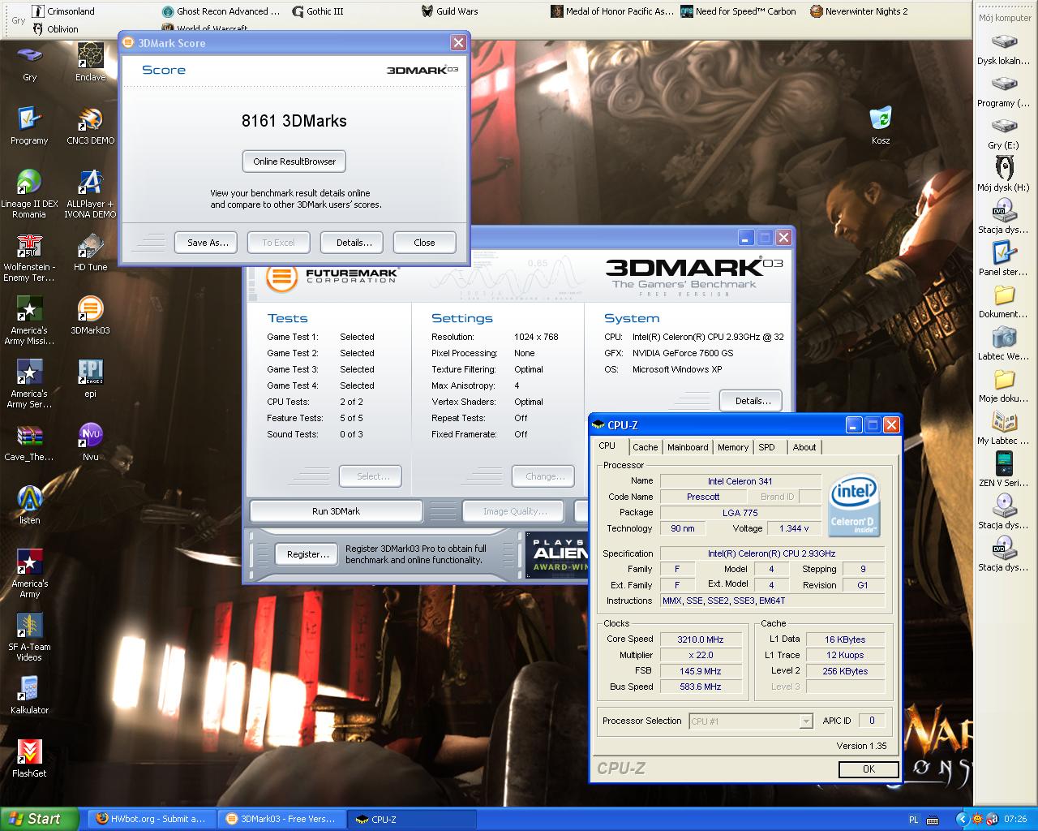Image resolution: width=1038 pixels, height=831 pixels.
Task: Click Close in 3DMark Score dialog
Action: point(424,243)
